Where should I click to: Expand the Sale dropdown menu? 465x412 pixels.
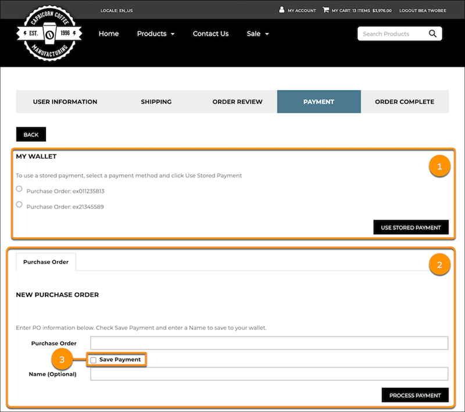click(x=257, y=34)
